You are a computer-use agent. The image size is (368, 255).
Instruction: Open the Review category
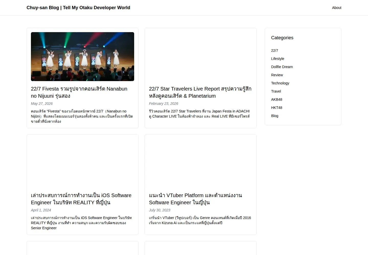click(x=277, y=75)
